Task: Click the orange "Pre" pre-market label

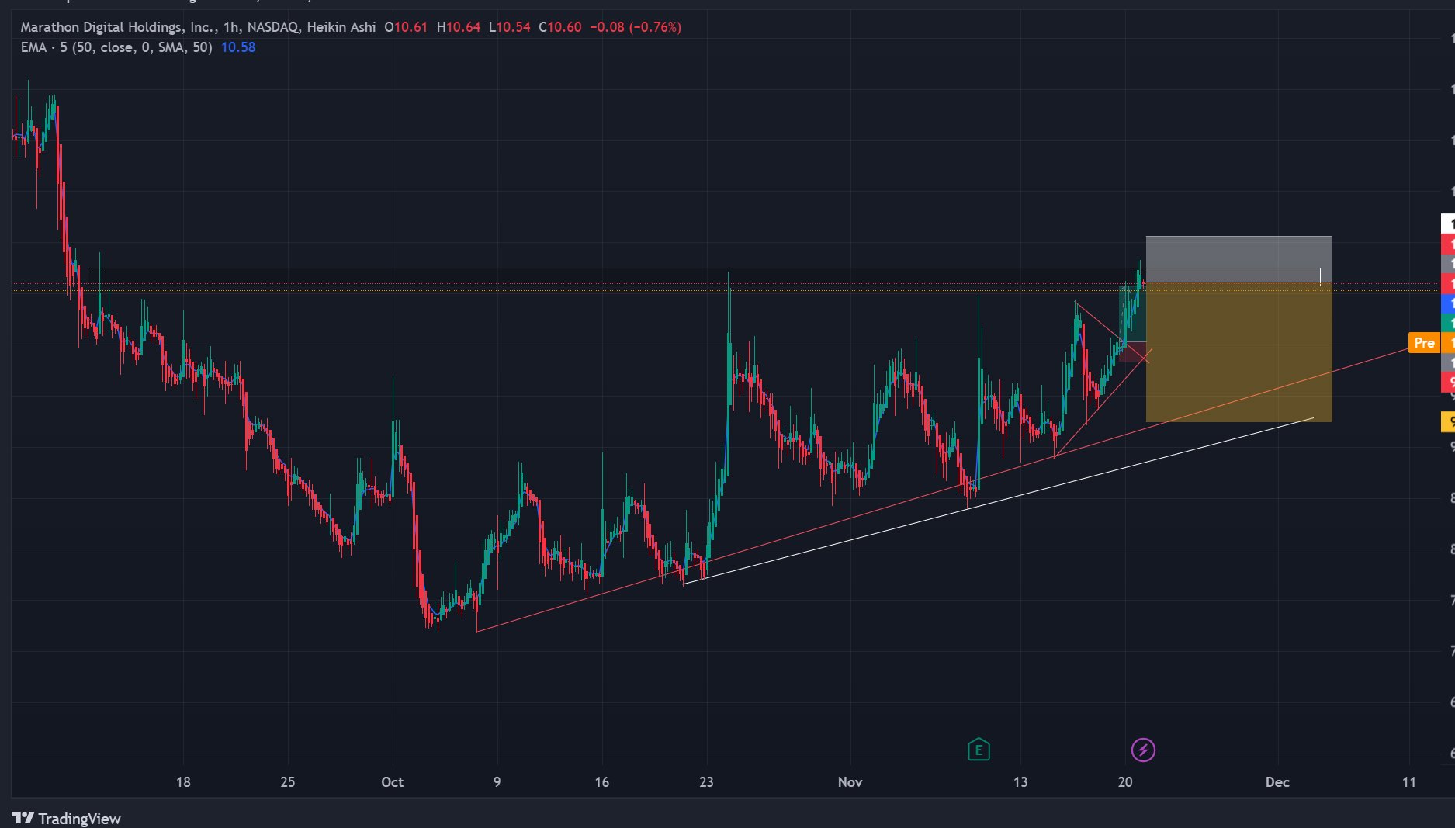Action: (1423, 343)
